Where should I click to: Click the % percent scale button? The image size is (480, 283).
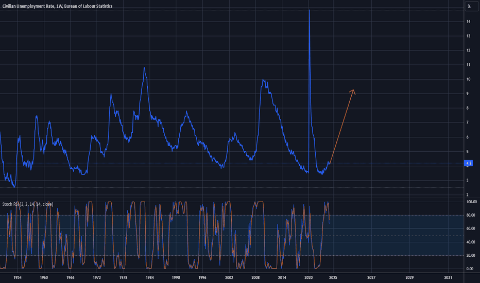point(472,6)
